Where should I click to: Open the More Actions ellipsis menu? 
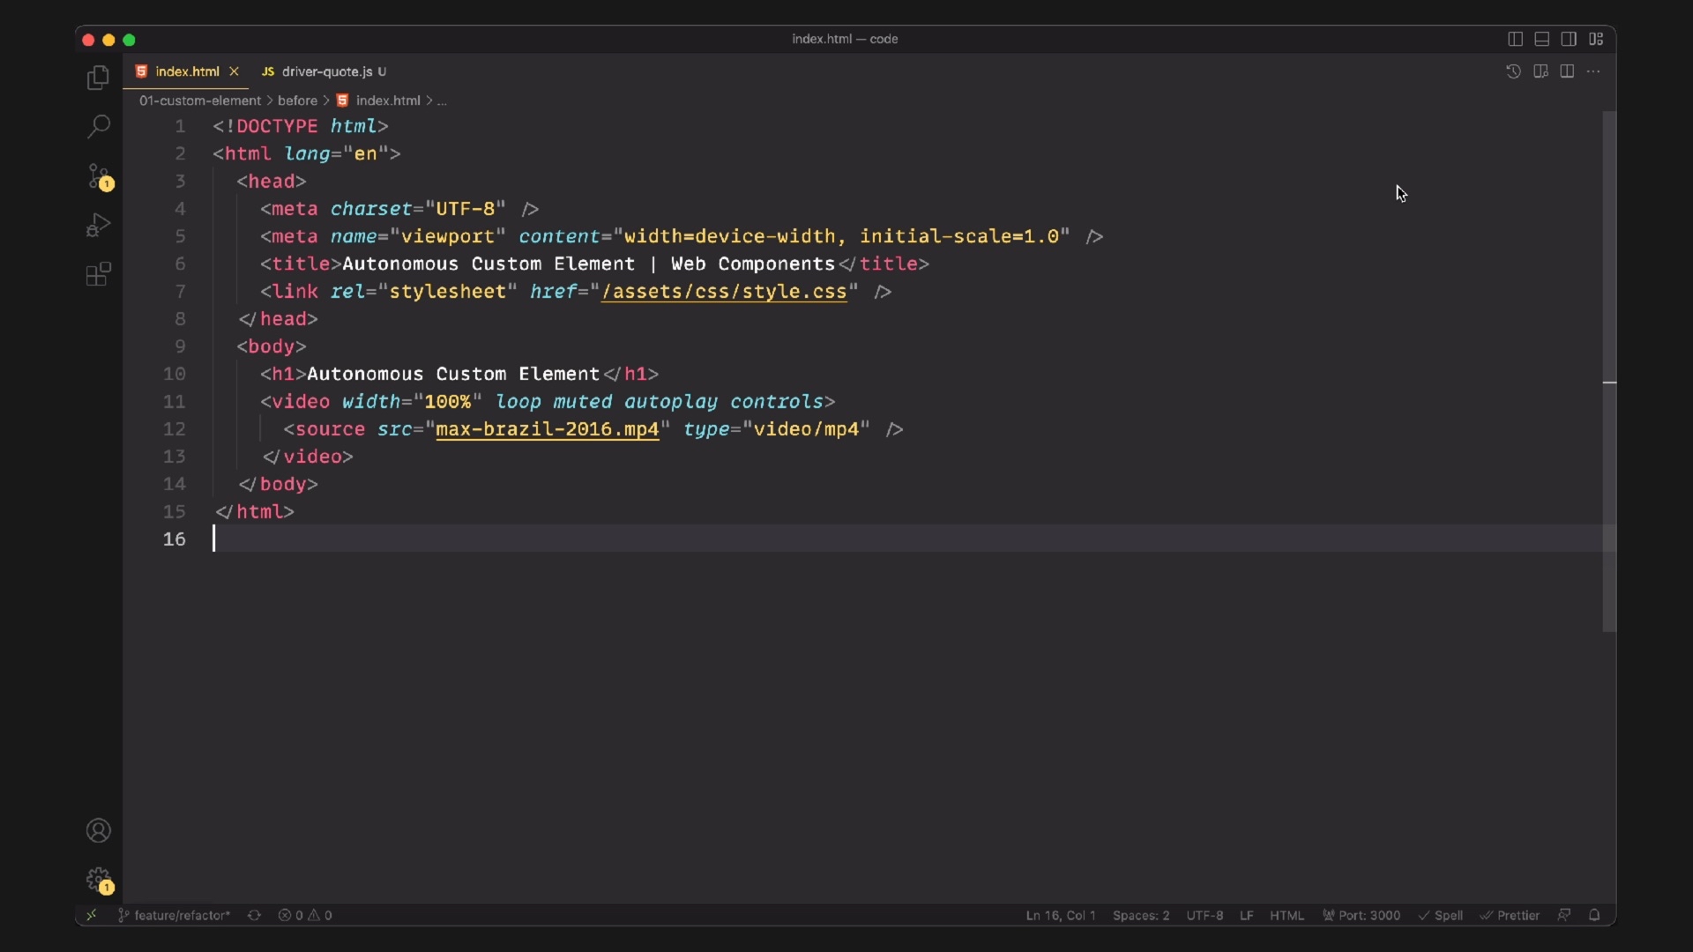pos(1593,71)
